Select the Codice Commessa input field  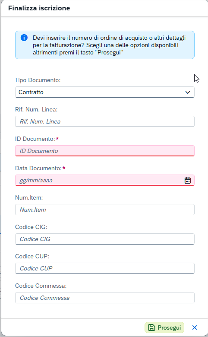click(105, 298)
